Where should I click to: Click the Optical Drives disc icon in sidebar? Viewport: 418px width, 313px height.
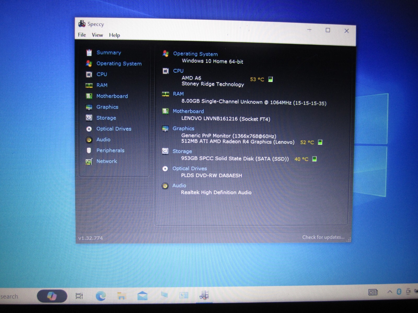click(x=89, y=129)
